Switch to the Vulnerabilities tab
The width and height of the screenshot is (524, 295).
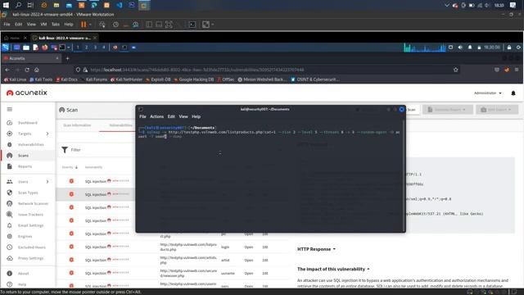coord(120,125)
